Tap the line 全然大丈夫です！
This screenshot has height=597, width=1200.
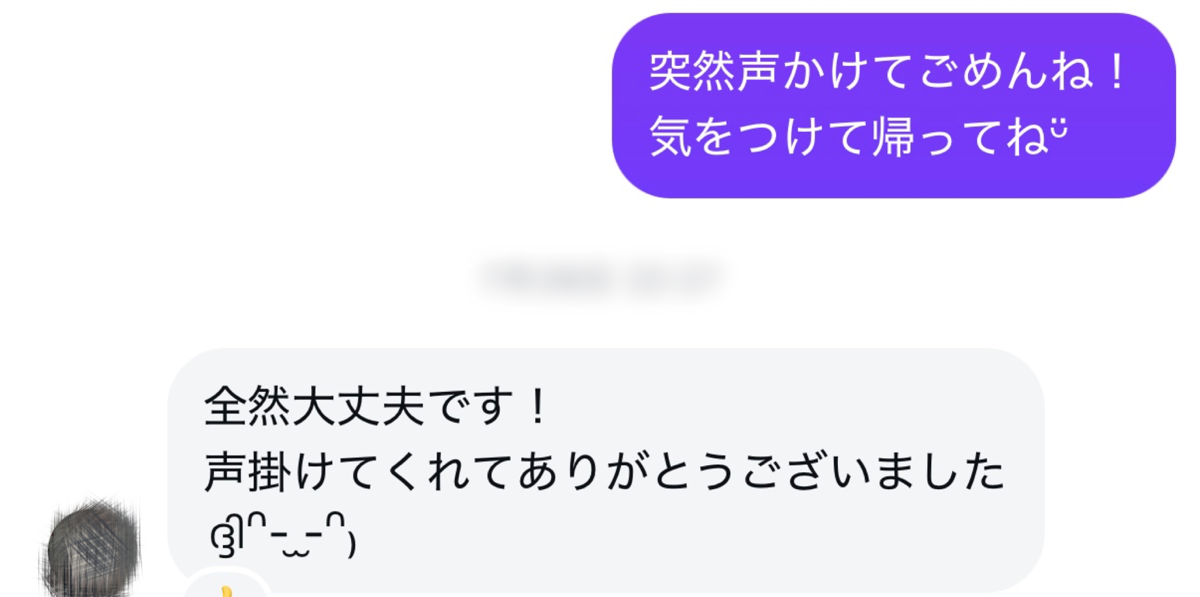click(x=377, y=406)
